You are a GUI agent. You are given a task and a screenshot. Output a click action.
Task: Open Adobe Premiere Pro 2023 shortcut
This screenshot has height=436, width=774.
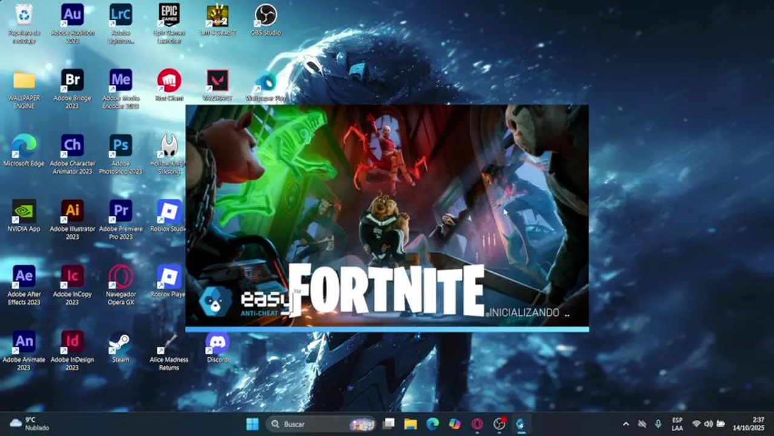click(121, 220)
